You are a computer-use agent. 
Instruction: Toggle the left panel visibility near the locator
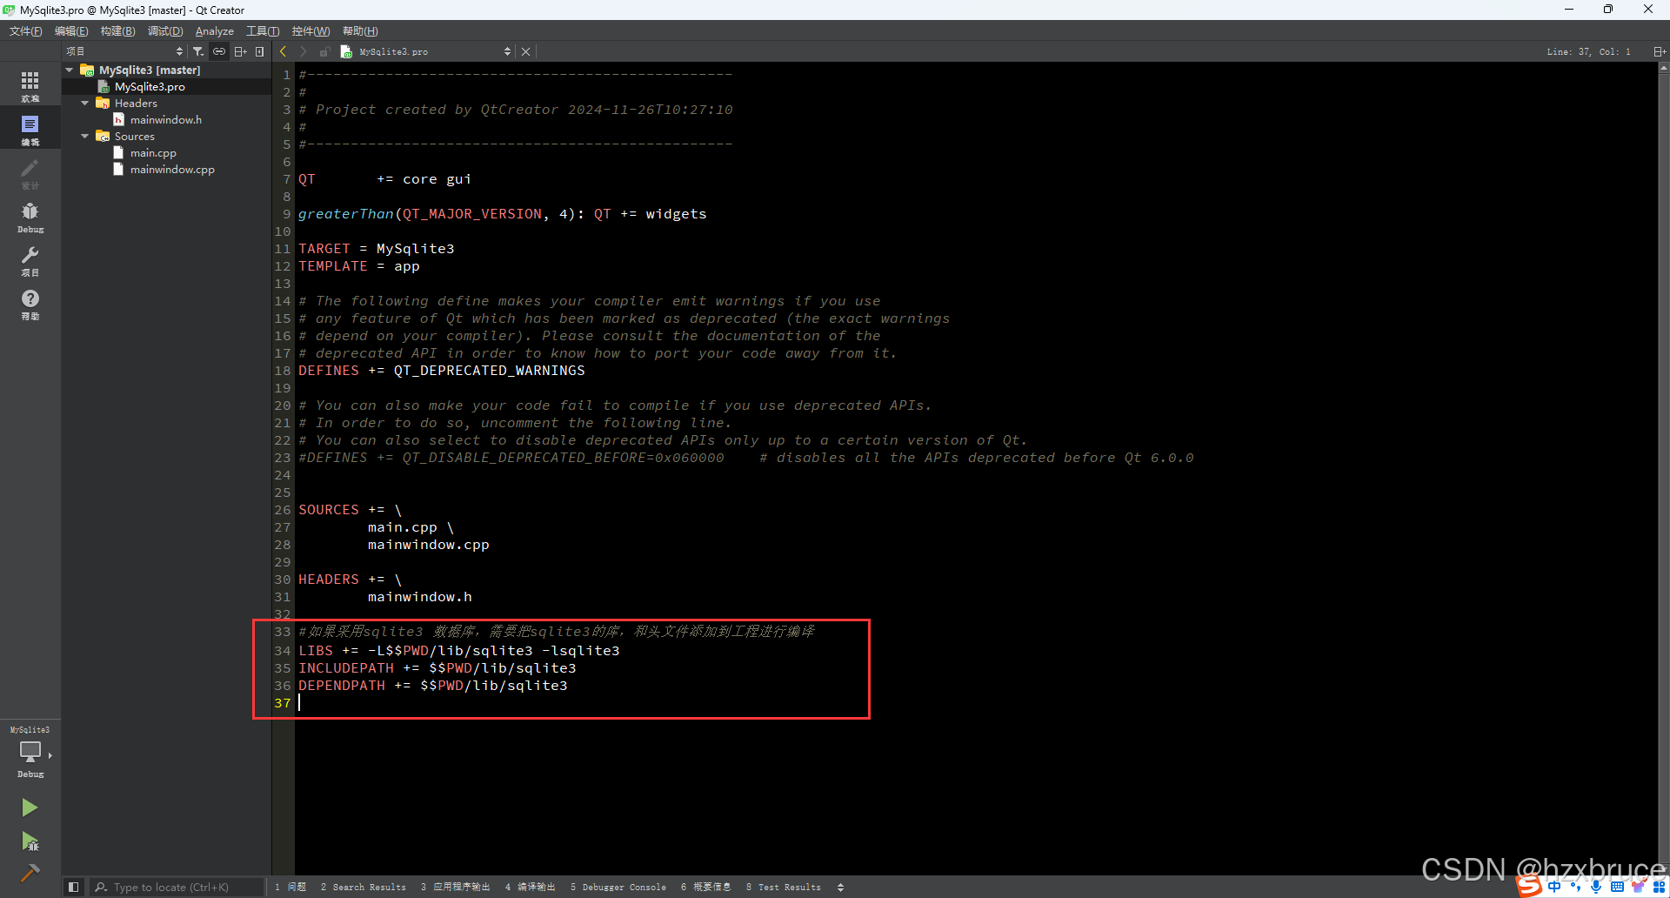point(73,887)
